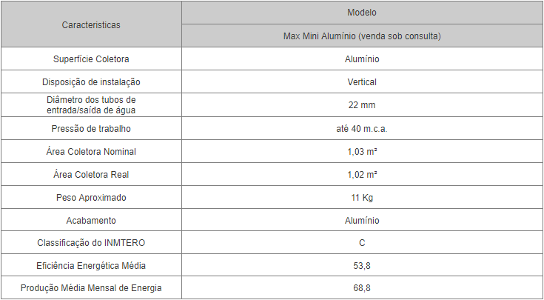Click the Vertical value cell
The height and width of the screenshot is (300, 544).
[362, 82]
